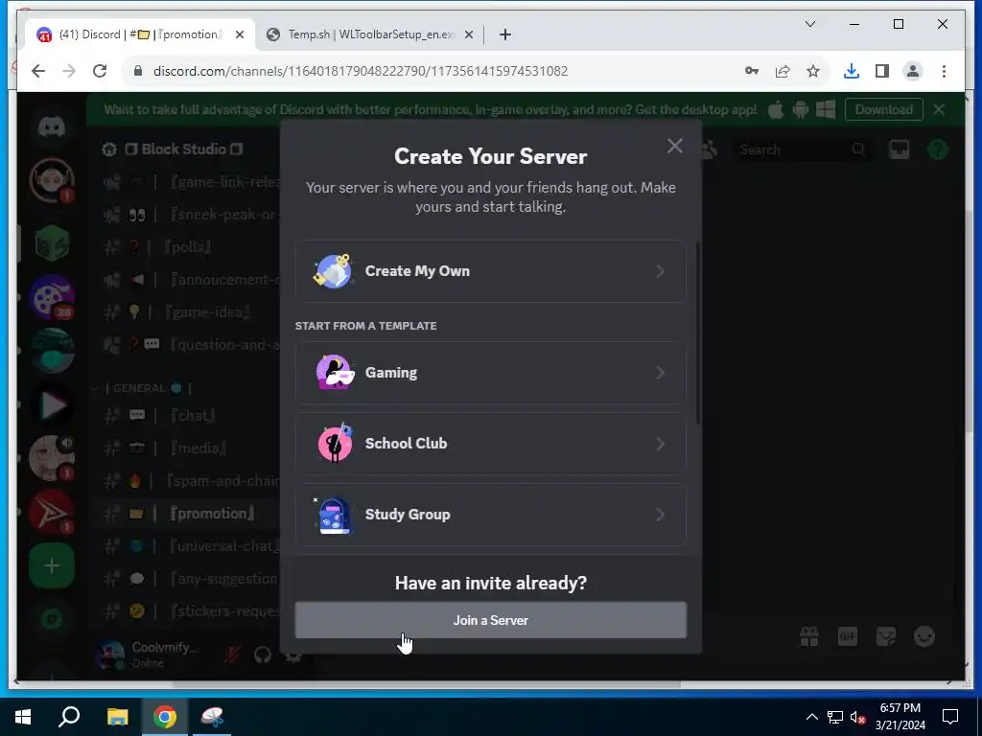
Task: Toggle microphone mute icon in user panel
Action: tap(232, 655)
